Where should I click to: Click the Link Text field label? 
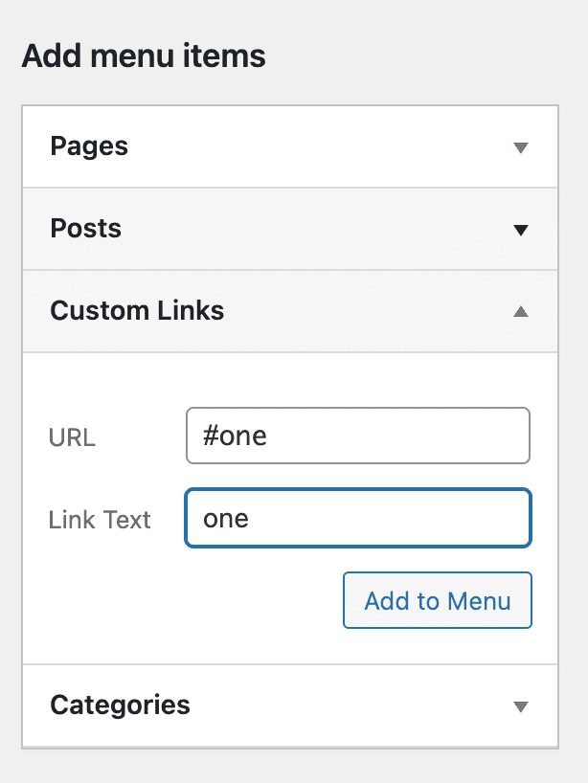point(100,520)
